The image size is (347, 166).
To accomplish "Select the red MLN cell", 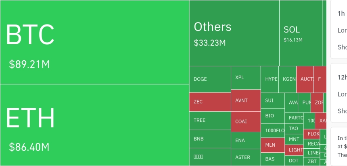I will [272, 145].
